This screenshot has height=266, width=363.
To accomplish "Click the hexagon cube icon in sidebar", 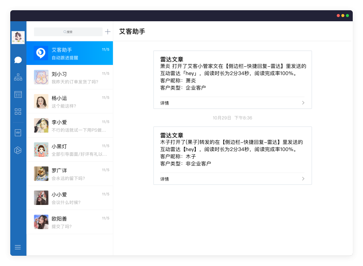I will pyautogui.click(x=18, y=150).
